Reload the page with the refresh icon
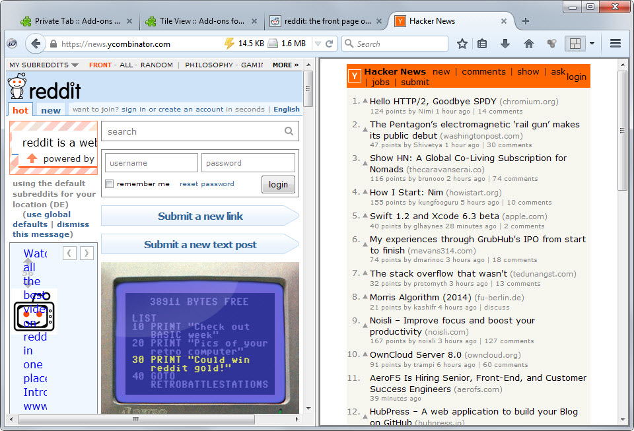Screen dimensions: 634x431 330,44
